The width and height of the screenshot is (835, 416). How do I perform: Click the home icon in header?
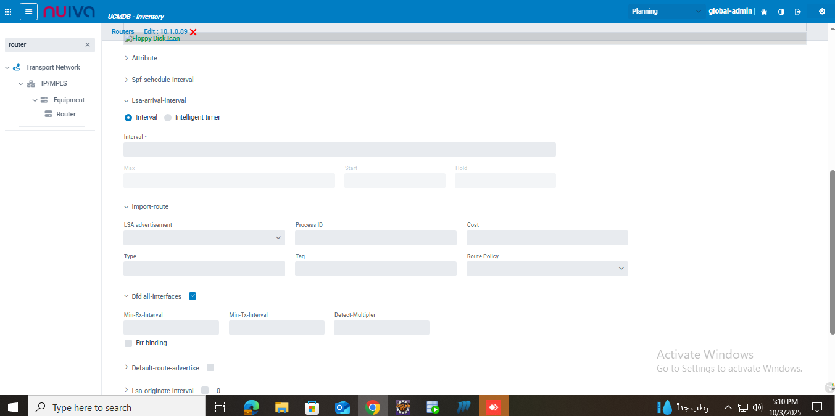(x=764, y=12)
